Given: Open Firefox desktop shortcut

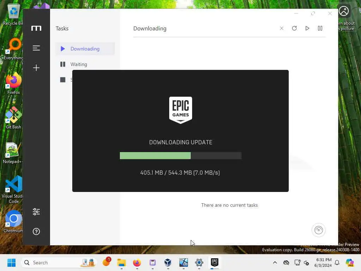Looking at the screenshot, I should click(13, 84).
